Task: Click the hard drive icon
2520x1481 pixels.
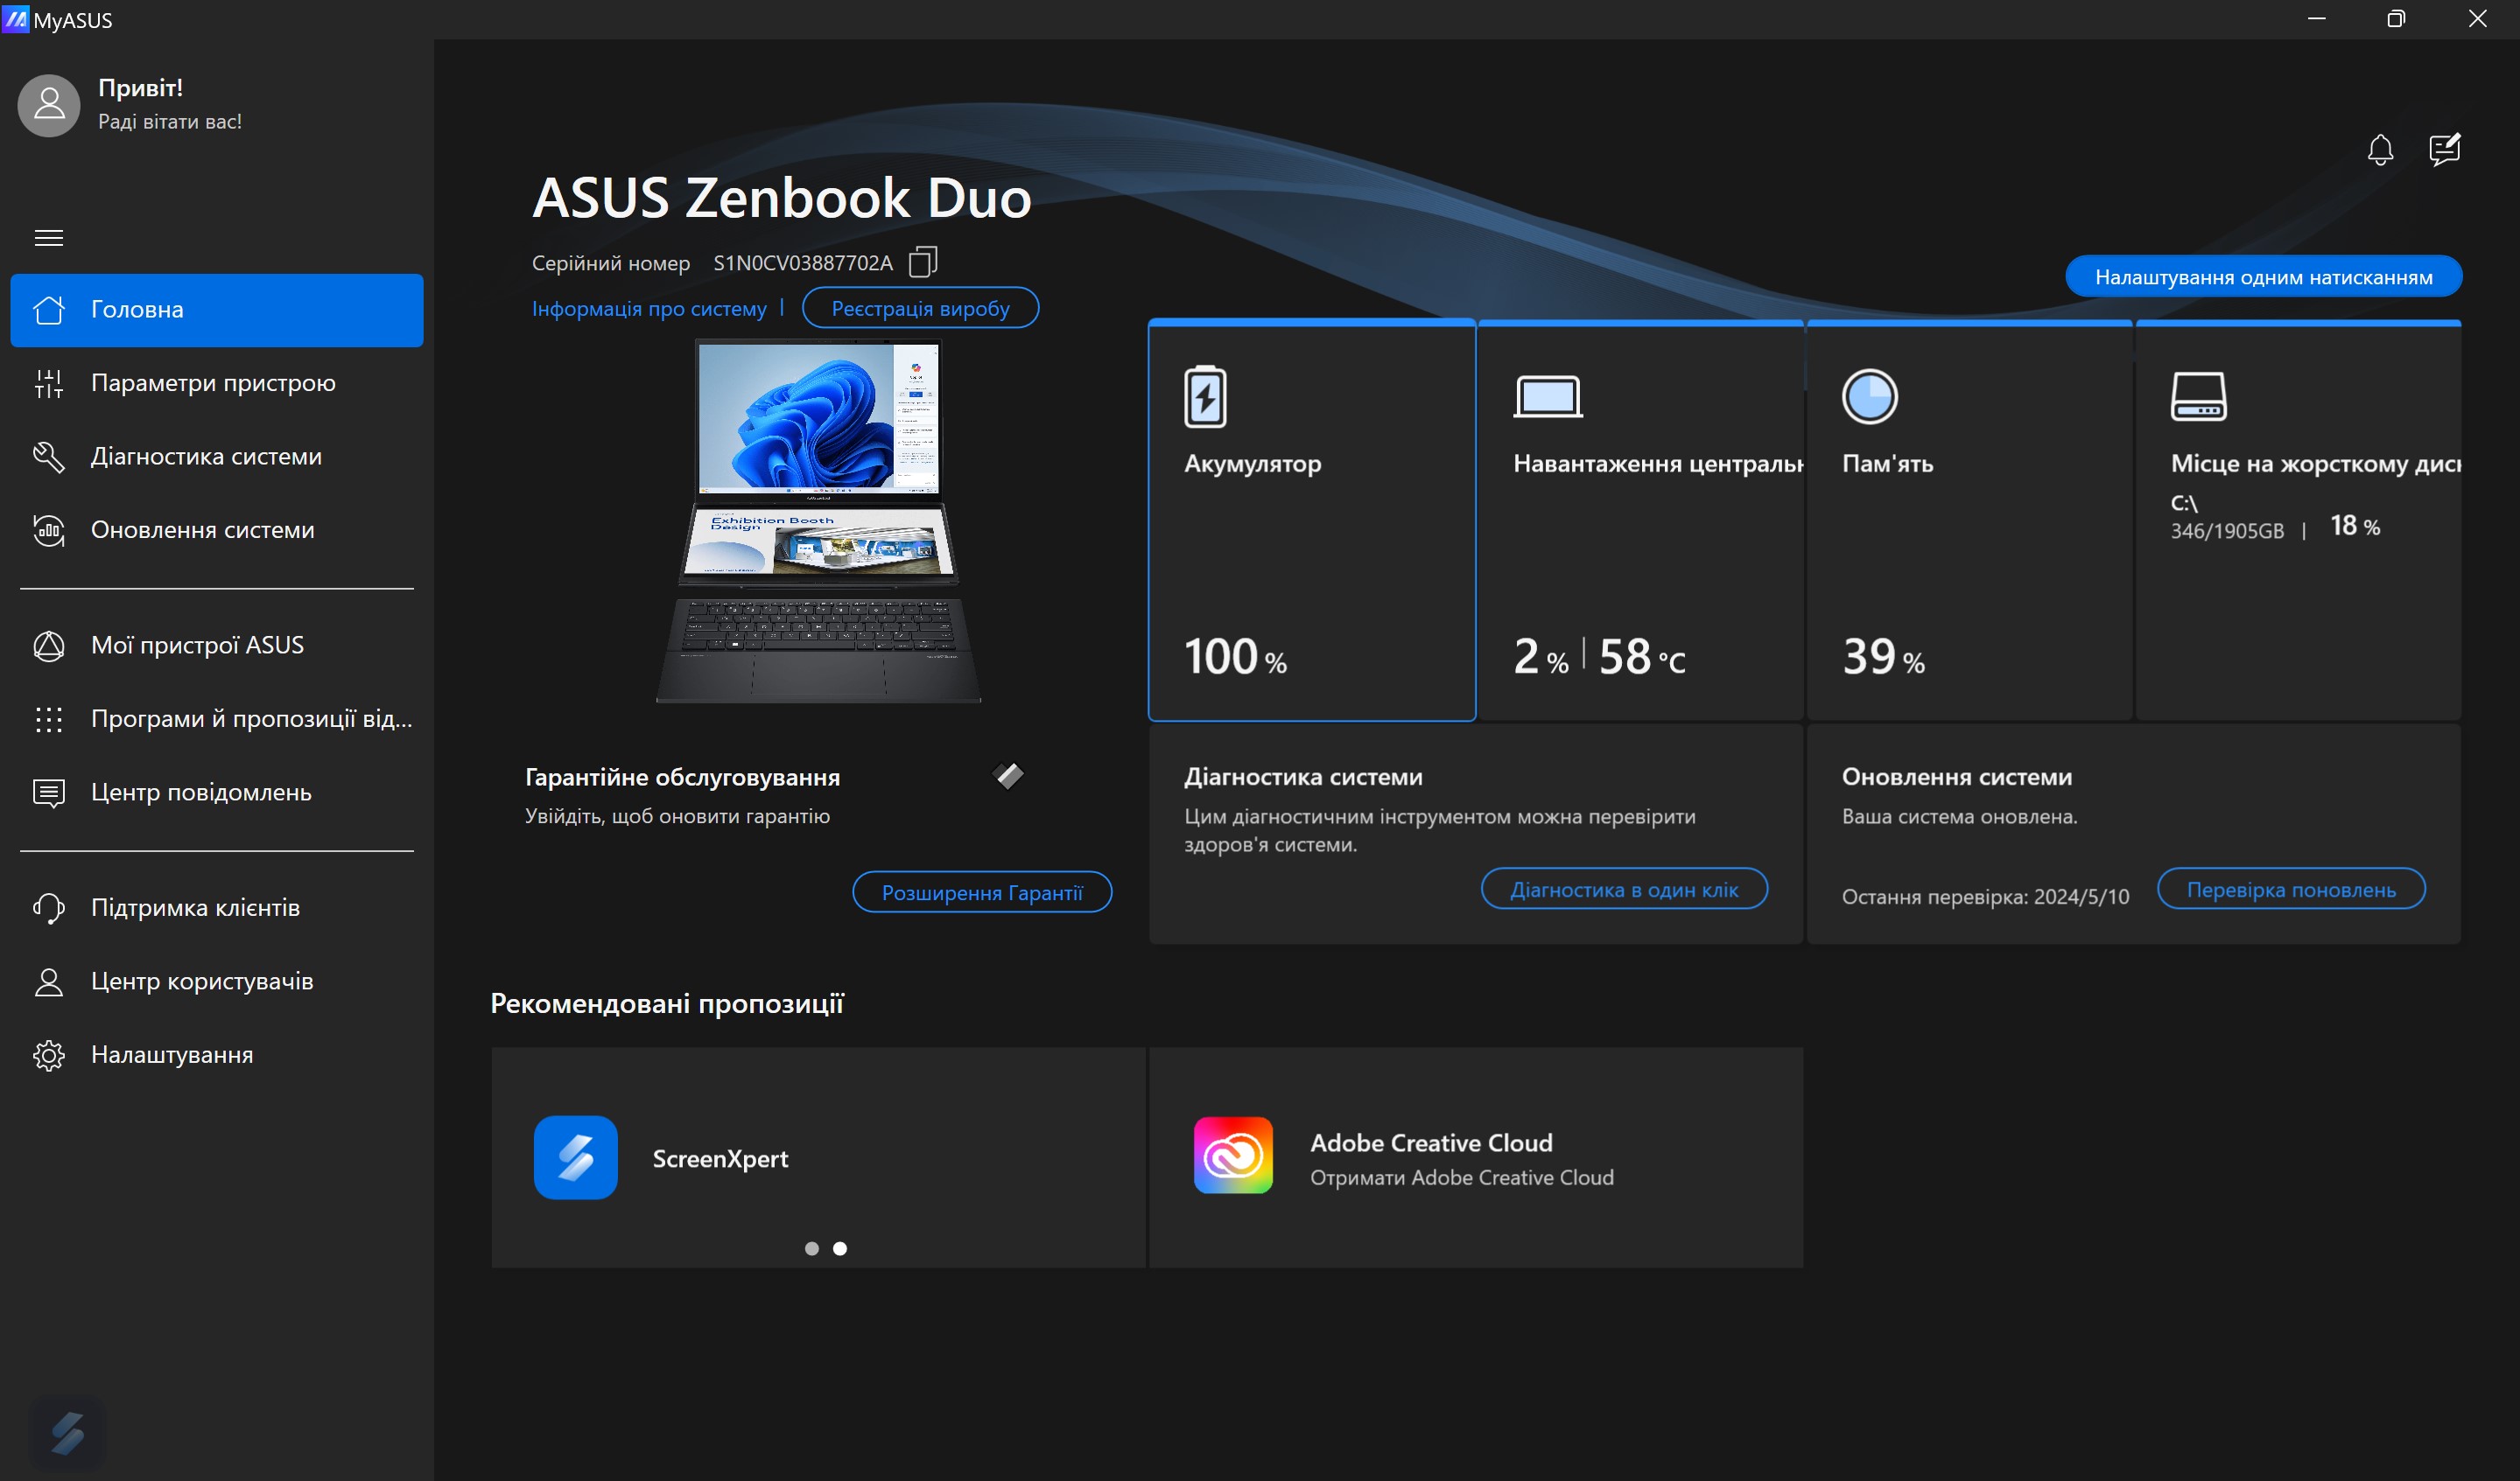Action: (2198, 397)
